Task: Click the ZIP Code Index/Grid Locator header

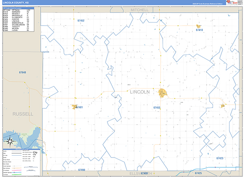Action: coord(19,8)
